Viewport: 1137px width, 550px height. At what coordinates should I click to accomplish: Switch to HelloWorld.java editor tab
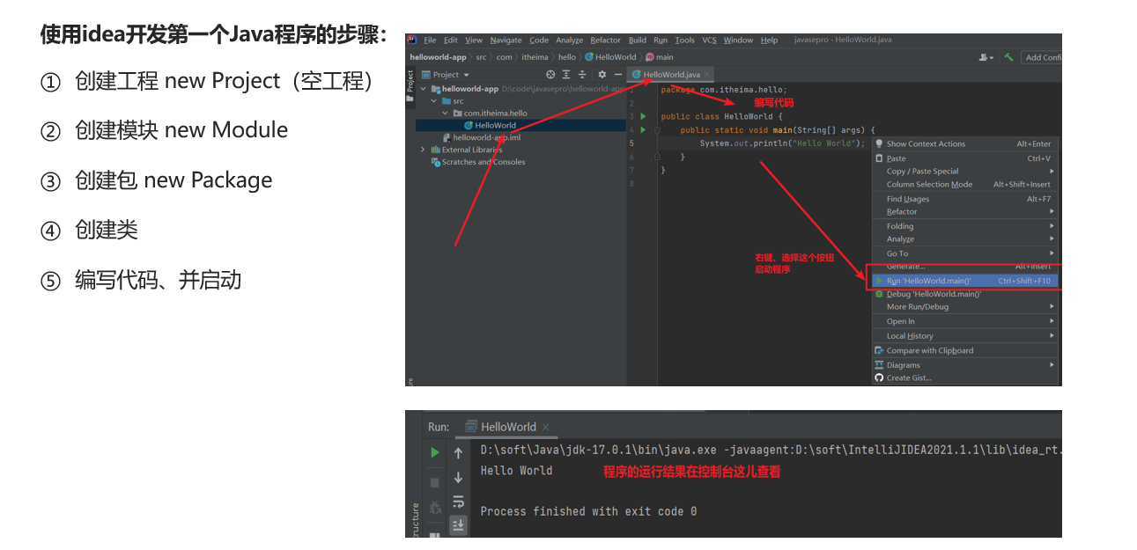[671, 75]
